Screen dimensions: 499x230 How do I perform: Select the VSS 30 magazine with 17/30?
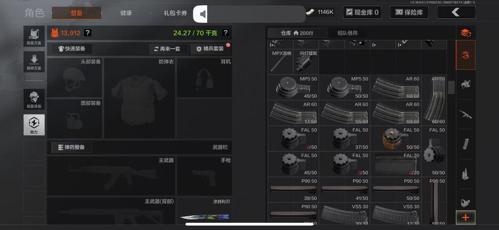[x=396, y=214]
